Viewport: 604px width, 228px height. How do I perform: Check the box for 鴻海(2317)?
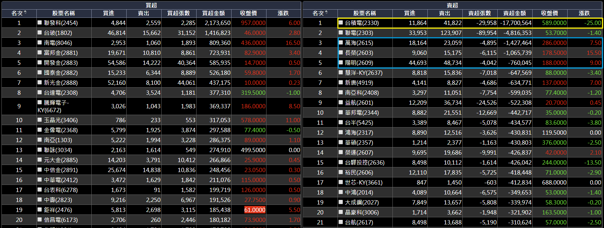tap(341, 132)
